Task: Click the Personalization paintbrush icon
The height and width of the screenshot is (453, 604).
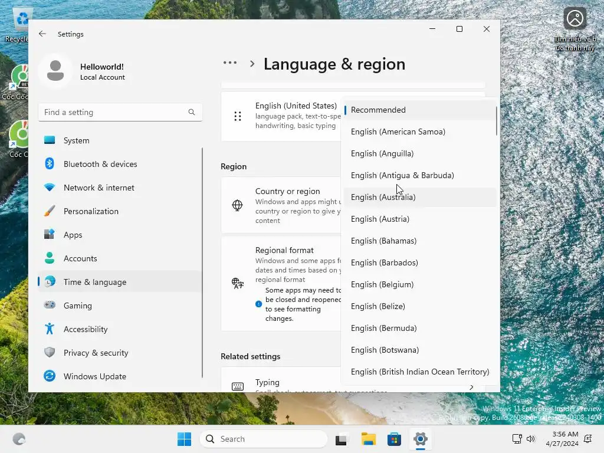Action: coord(50,211)
